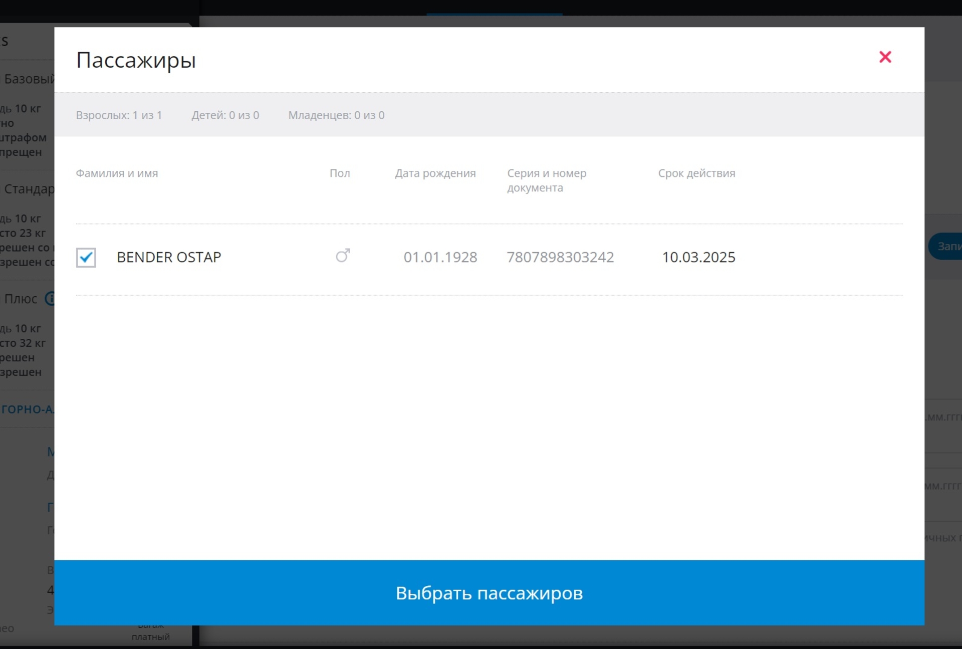The image size is (962, 649).
Task: Click the Детей: 0 из 0 counter
Action: (x=225, y=115)
